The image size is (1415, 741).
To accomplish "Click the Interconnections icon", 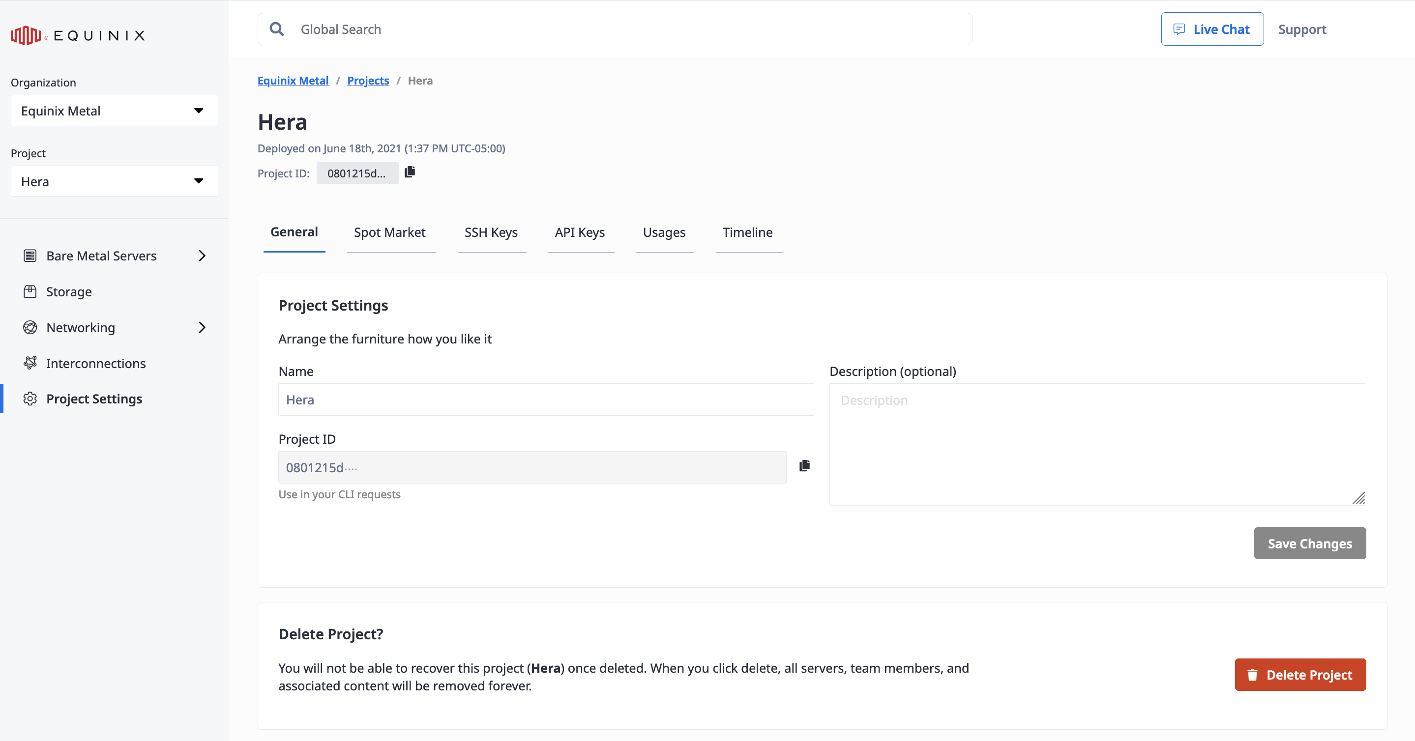I will 30,363.
